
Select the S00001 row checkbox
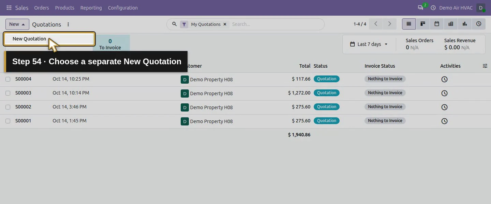tap(8, 121)
